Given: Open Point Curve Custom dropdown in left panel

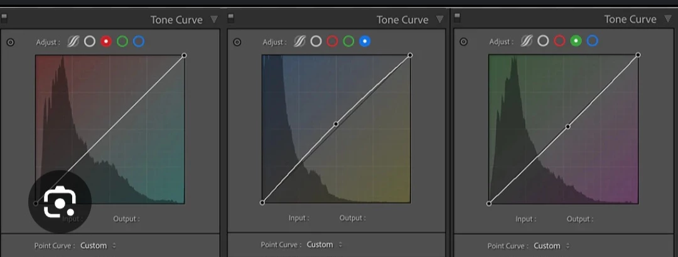Looking at the screenshot, I should [x=99, y=246].
